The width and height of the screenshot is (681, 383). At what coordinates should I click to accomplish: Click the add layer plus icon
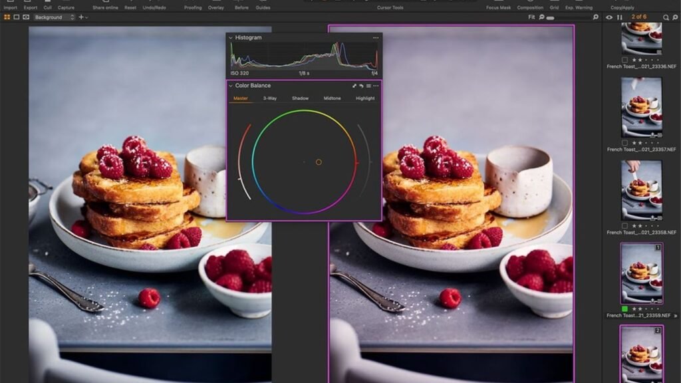81,17
